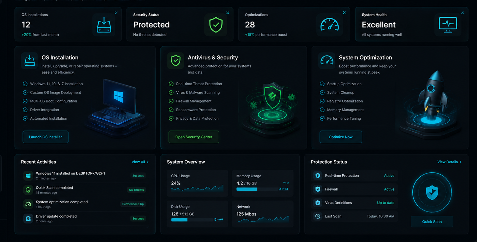
Task: Click the CPU Usage graph tile
Action: pos(197,183)
